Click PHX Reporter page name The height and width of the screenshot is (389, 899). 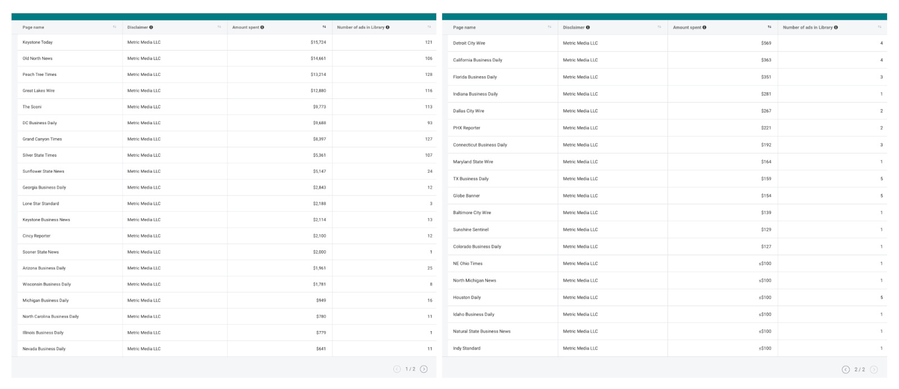point(466,128)
